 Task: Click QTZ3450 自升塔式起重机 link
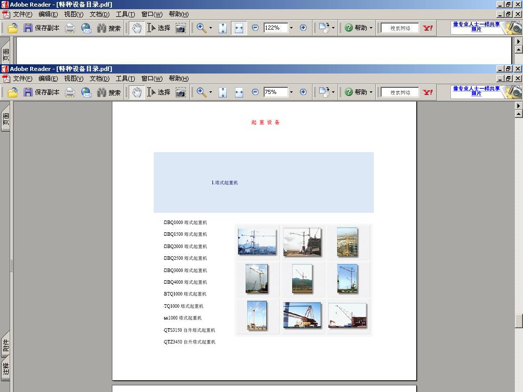(x=189, y=342)
